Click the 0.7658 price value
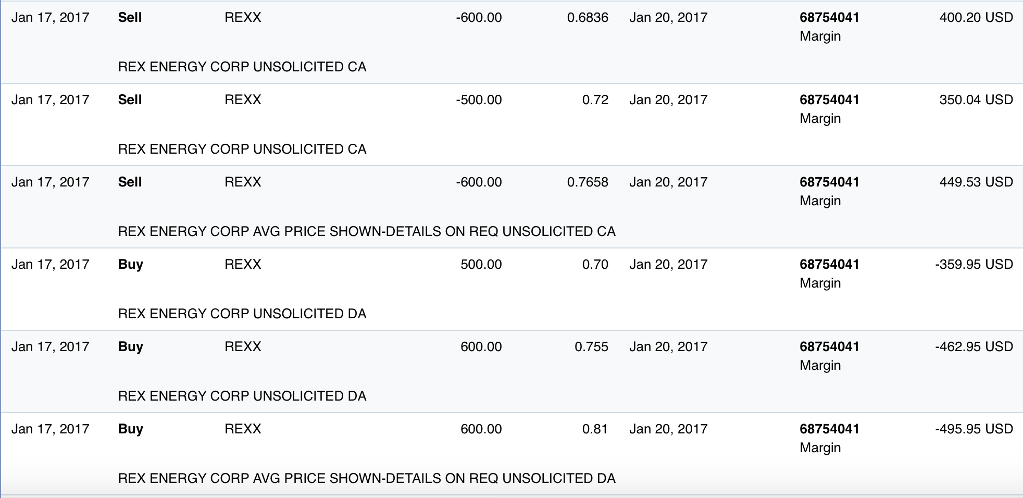The height and width of the screenshot is (498, 1023). pyautogui.click(x=587, y=182)
